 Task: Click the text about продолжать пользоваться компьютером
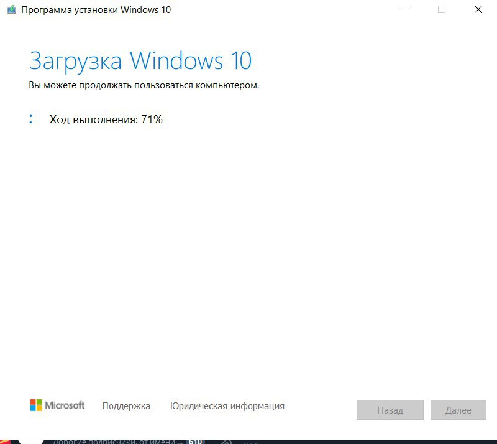coord(144,85)
